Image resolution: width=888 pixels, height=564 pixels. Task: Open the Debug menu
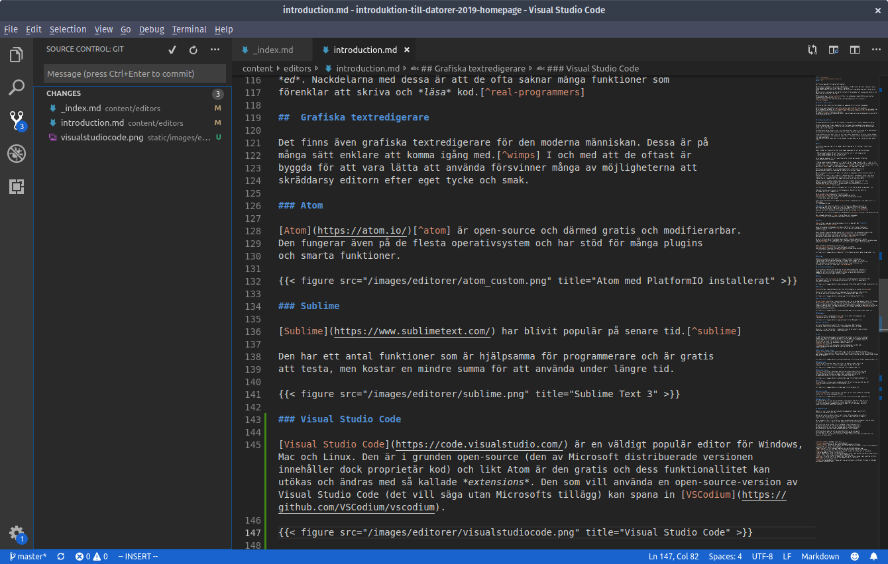click(152, 29)
